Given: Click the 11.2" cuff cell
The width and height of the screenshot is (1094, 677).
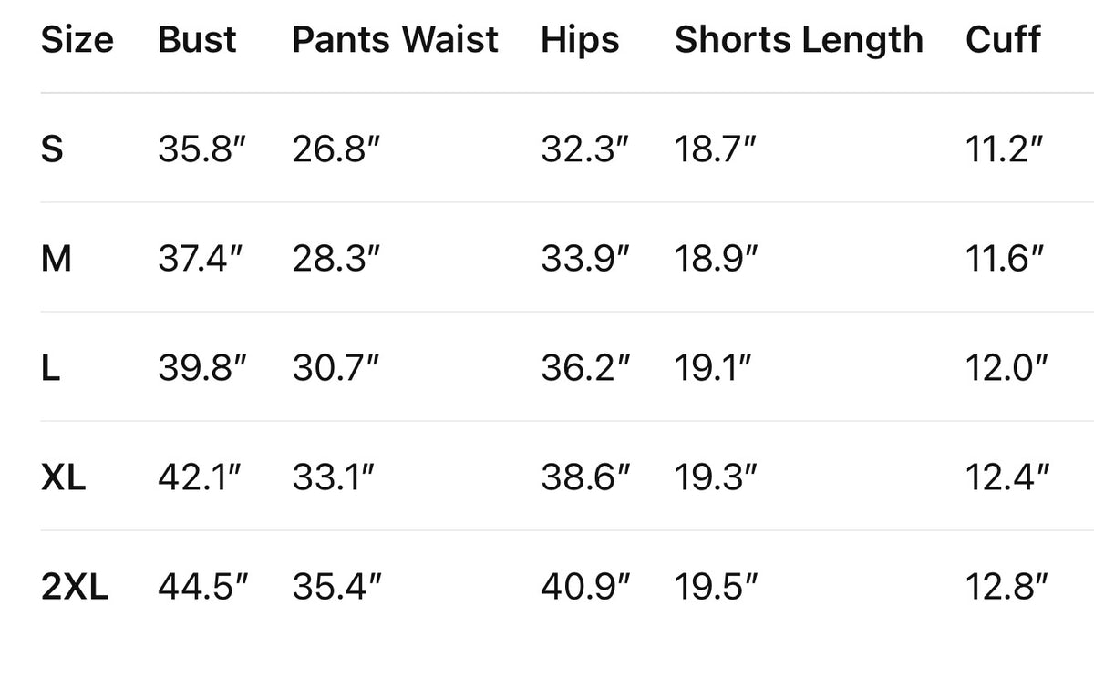Looking at the screenshot, I should 1004,149.
